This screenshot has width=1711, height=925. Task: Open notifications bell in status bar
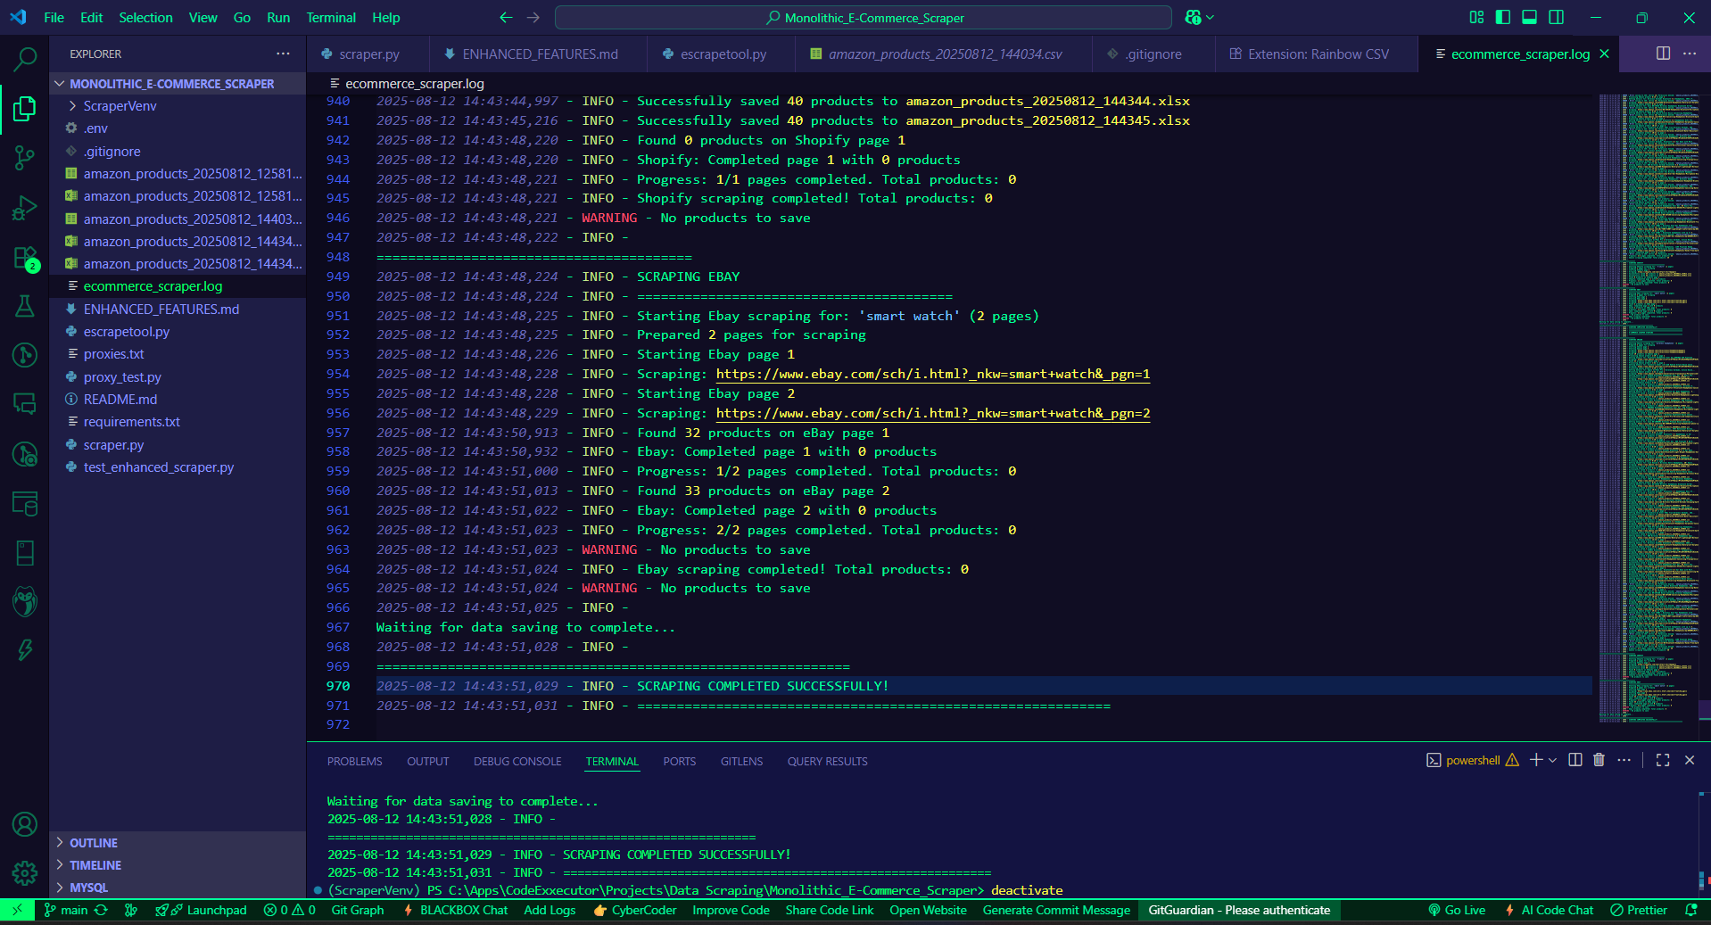(x=1691, y=910)
